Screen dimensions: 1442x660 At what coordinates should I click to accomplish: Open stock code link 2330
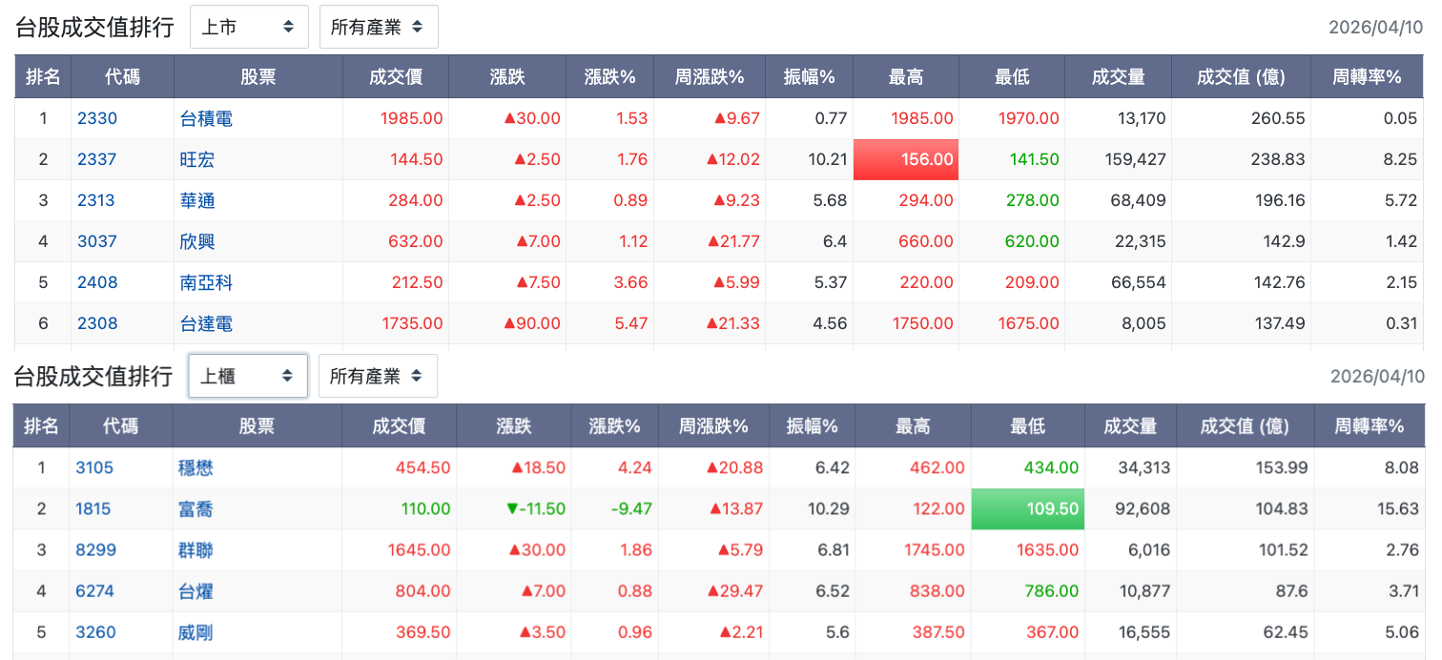point(97,118)
